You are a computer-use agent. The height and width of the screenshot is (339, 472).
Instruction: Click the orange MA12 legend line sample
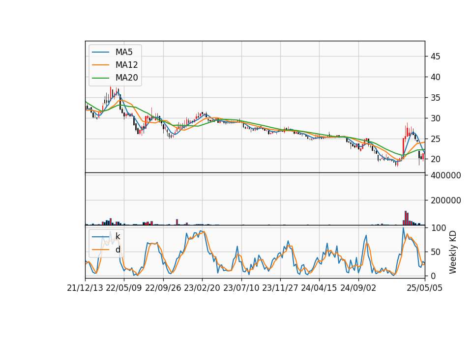(100, 65)
